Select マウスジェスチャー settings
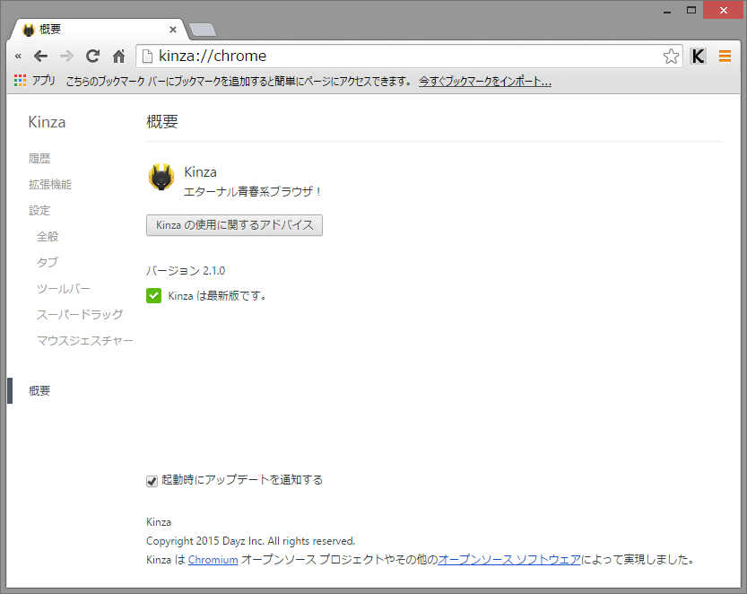This screenshot has height=594, width=747. tap(85, 340)
